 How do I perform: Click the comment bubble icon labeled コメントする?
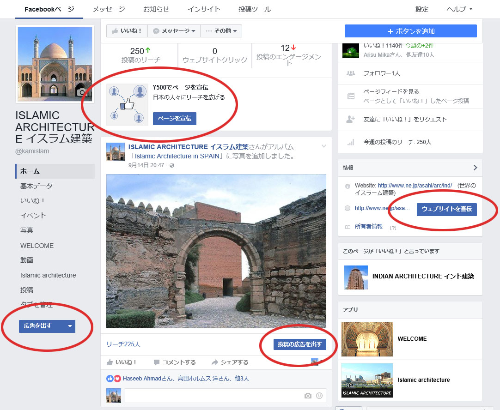(x=157, y=362)
